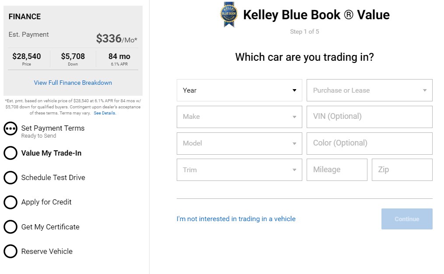The image size is (444, 274).
Task: Open View Full Finance Breakdown link
Action: pos(73,83)
